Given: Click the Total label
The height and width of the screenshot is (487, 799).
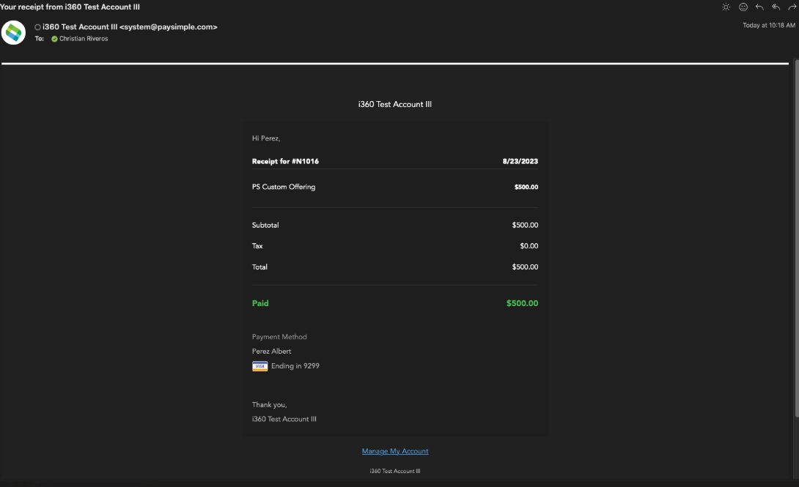Looking at the screenshot, I should tap(259, 267).
